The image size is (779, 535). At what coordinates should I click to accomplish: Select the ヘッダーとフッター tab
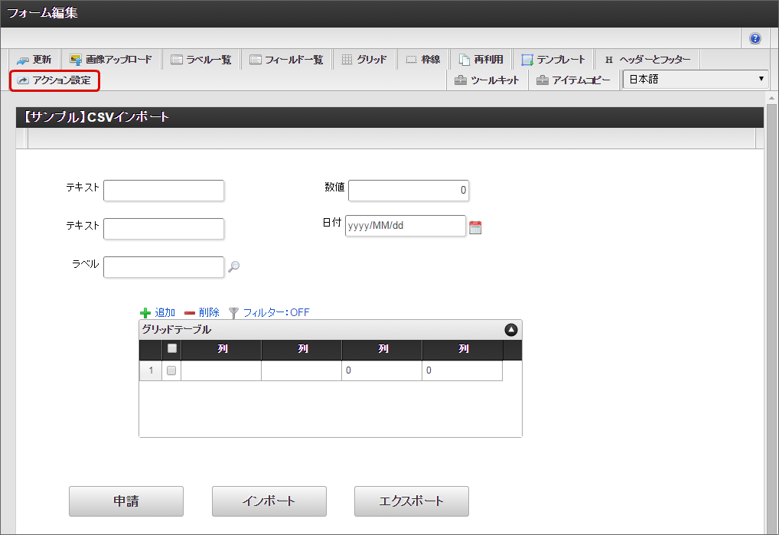pos(647,60)
